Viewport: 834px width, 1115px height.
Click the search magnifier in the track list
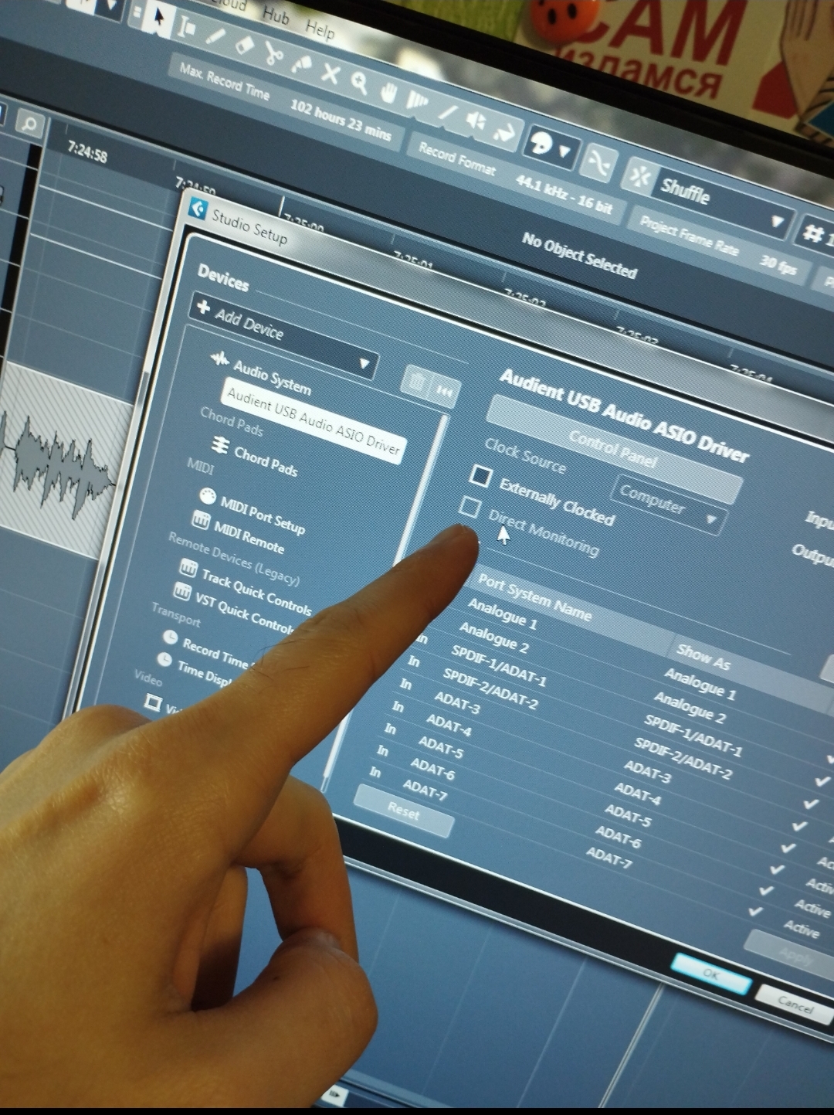coord(29,124)
